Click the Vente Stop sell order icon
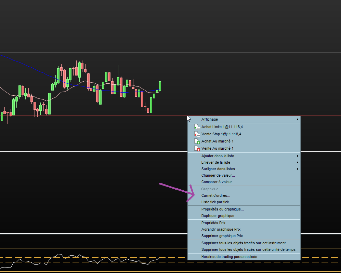This screenshot has width=341, height=273. point(197,134)
